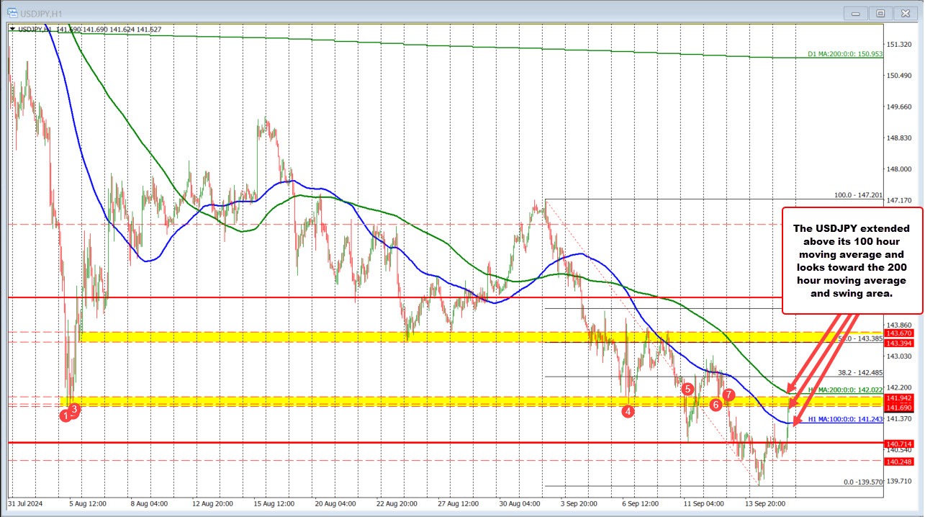This screenshot has width=925, height=517.
Task: Select circled marker 3 beside marker 1
Action: (x=73, y=409)
